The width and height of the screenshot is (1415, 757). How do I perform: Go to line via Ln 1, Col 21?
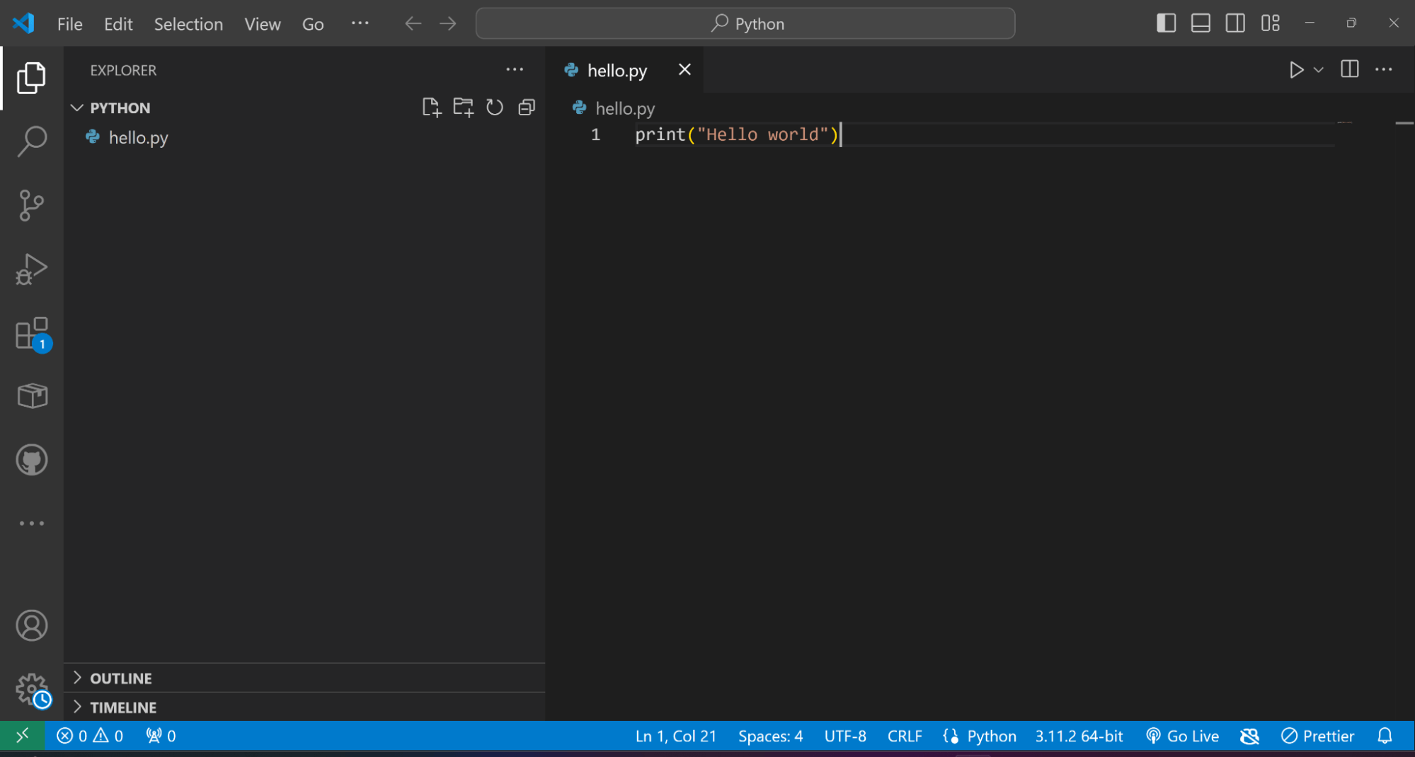pos(675,736)
